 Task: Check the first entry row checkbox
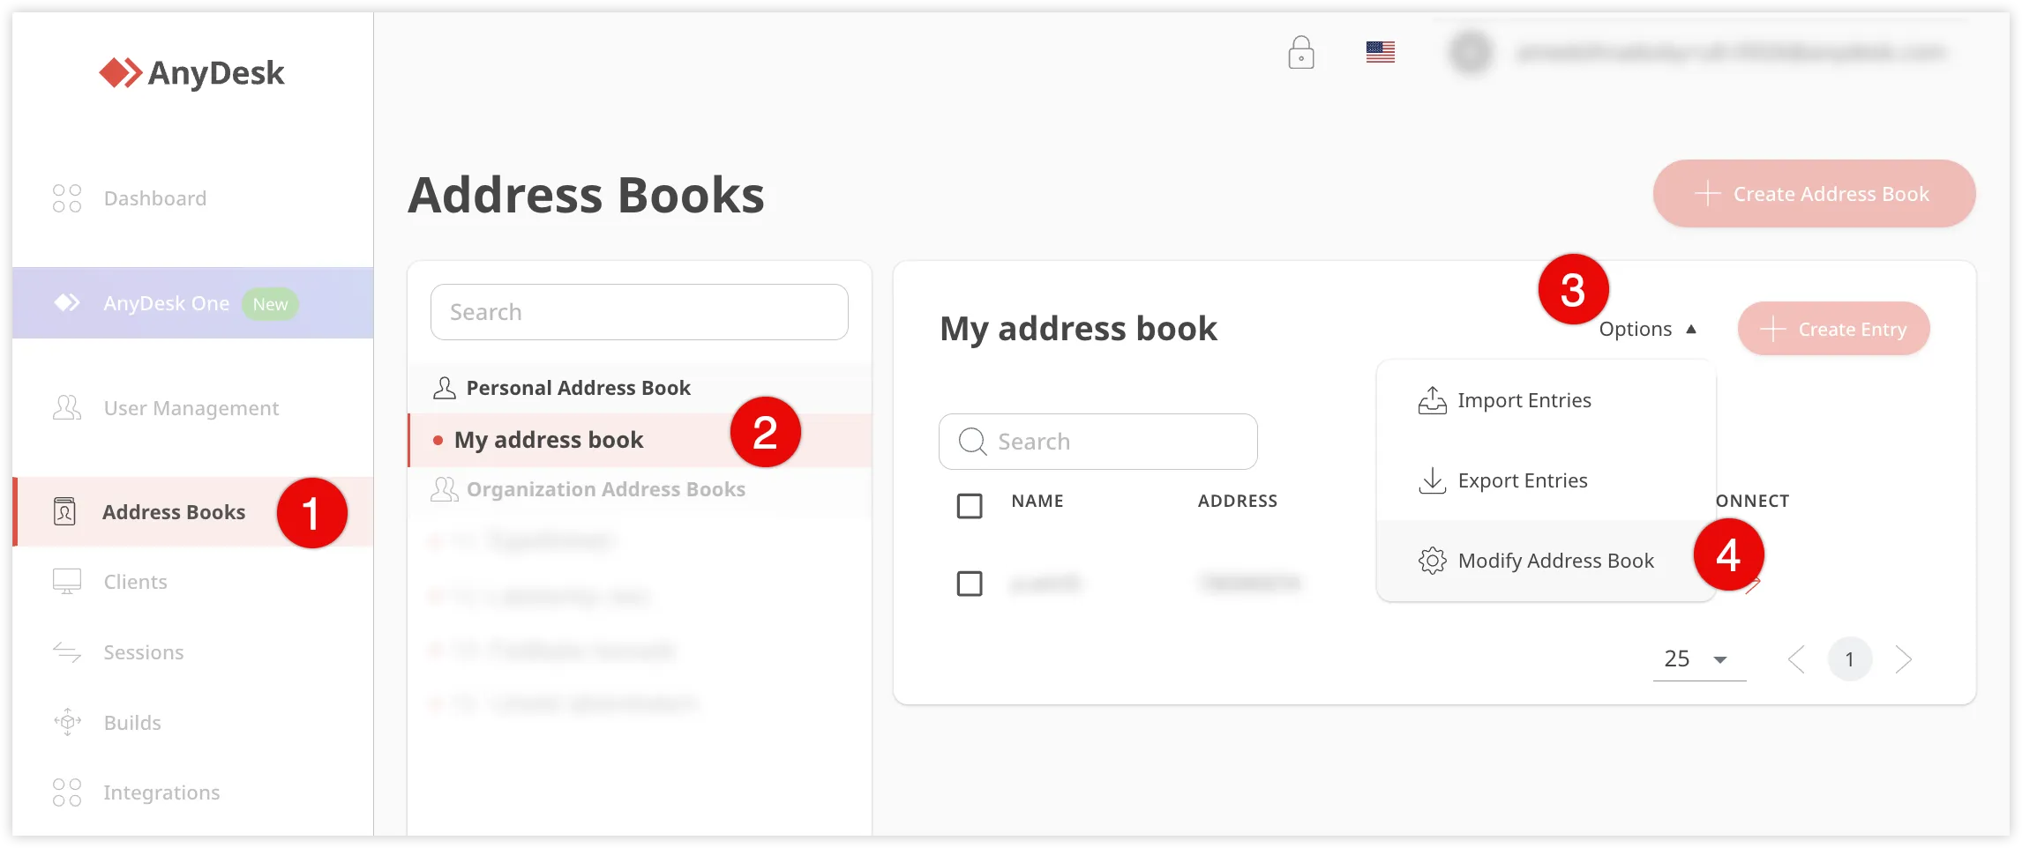[x=970, y=584]
